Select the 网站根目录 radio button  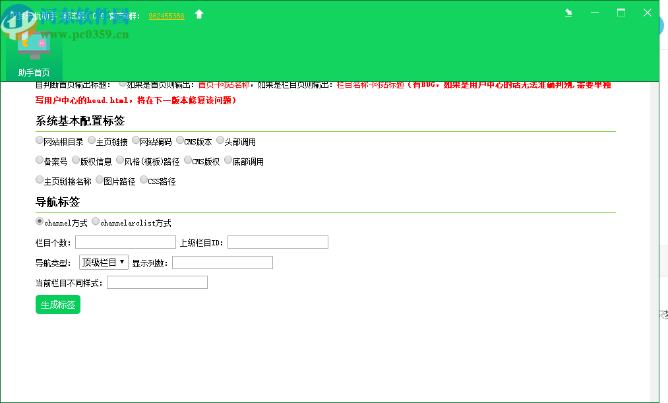[40, 140]
